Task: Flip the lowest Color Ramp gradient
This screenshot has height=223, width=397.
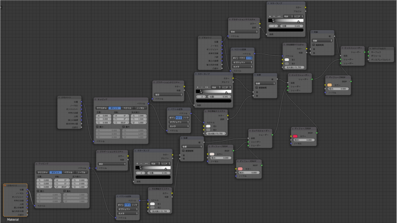Action: (146, 164)
